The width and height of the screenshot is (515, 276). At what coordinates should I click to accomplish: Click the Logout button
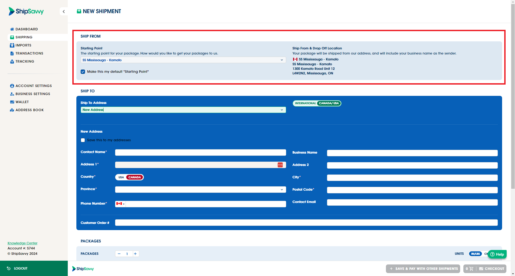pyautogui.click(x=34, y=268)
